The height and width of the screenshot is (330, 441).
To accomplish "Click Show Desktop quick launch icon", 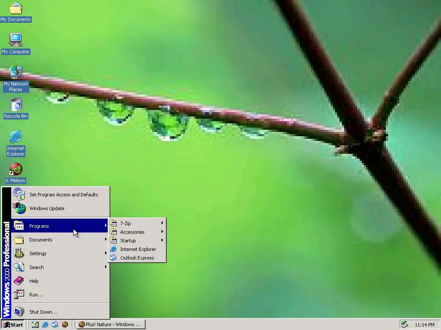I will (x=35, y=324).
